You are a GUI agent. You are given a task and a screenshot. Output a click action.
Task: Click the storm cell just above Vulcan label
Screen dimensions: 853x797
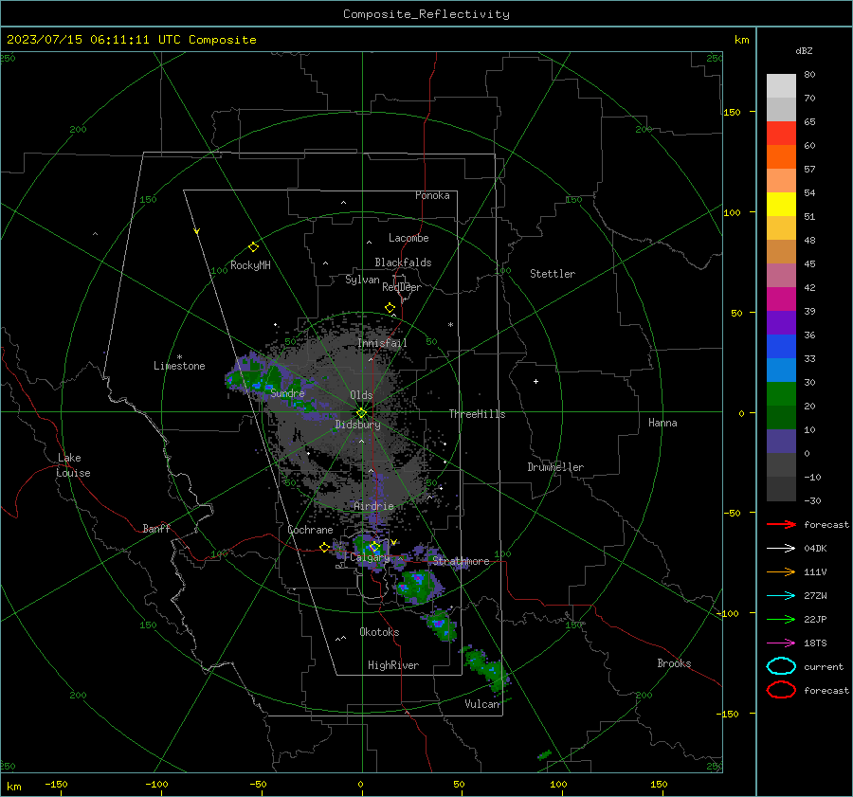pos(488,668)
